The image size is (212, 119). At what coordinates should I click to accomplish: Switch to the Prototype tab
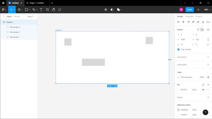tap(189, 17)
